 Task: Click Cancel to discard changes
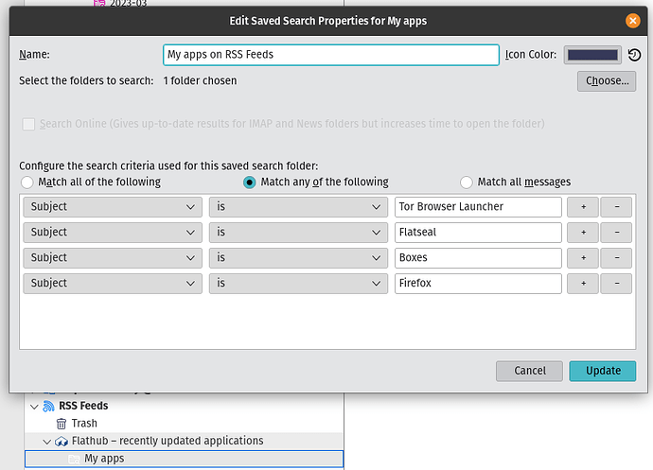(529, 371)
